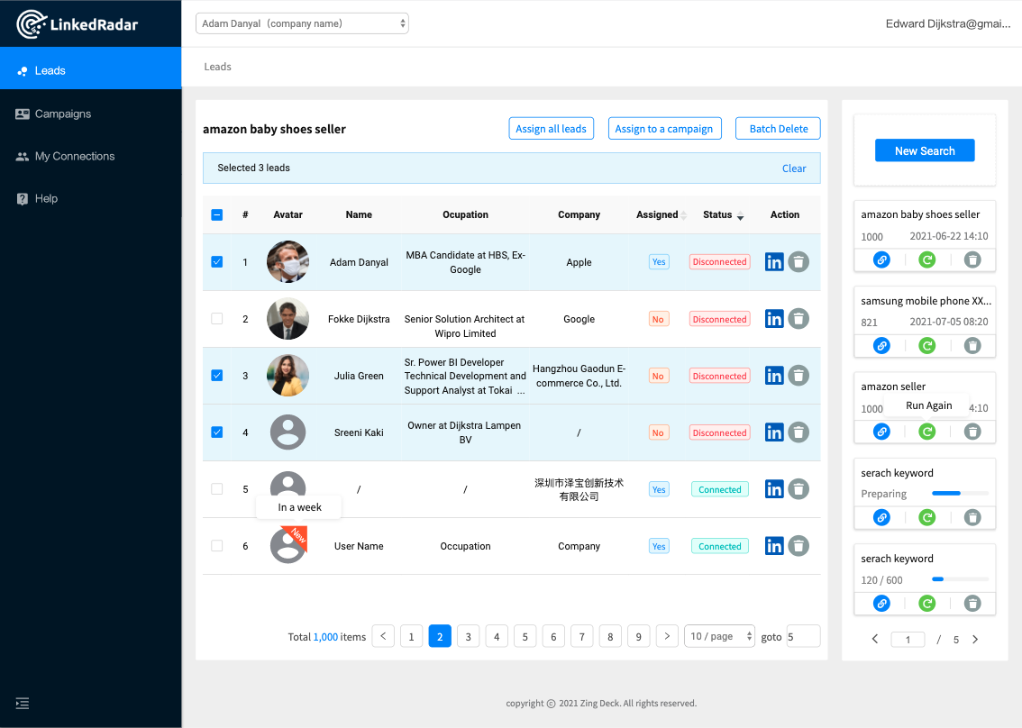Click Assign to a campaign button
This screenshot has width=1022, height=728.
(664, 129)
